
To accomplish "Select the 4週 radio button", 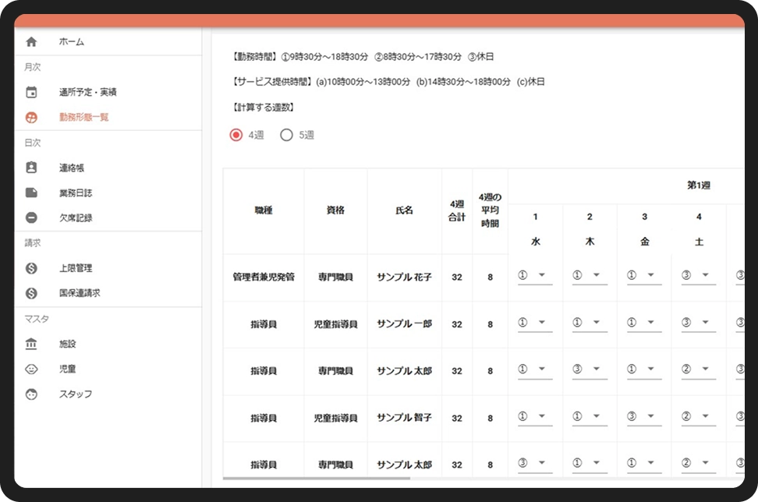I will point(236,135).
